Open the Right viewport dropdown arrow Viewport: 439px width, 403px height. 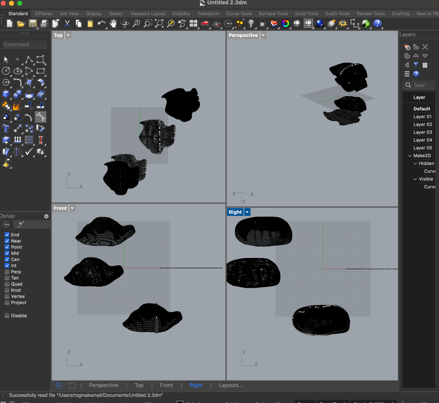click(247, 212)
